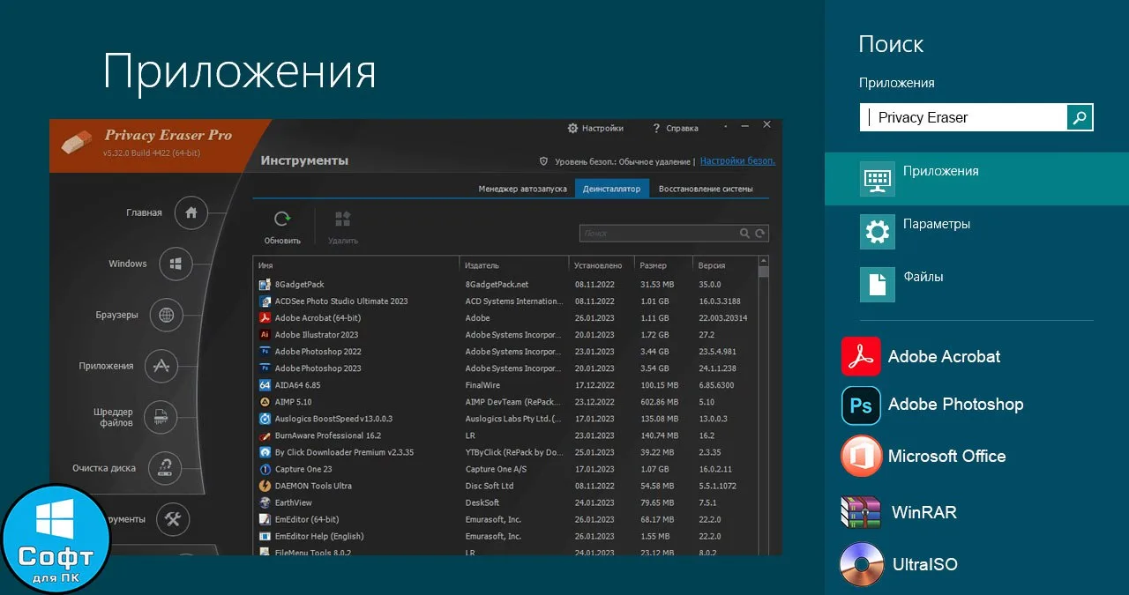The height and width of the screenshot is (595, 1129).
Task: Open Adobe Acrobat app icon
Action: tap(861, 357)
